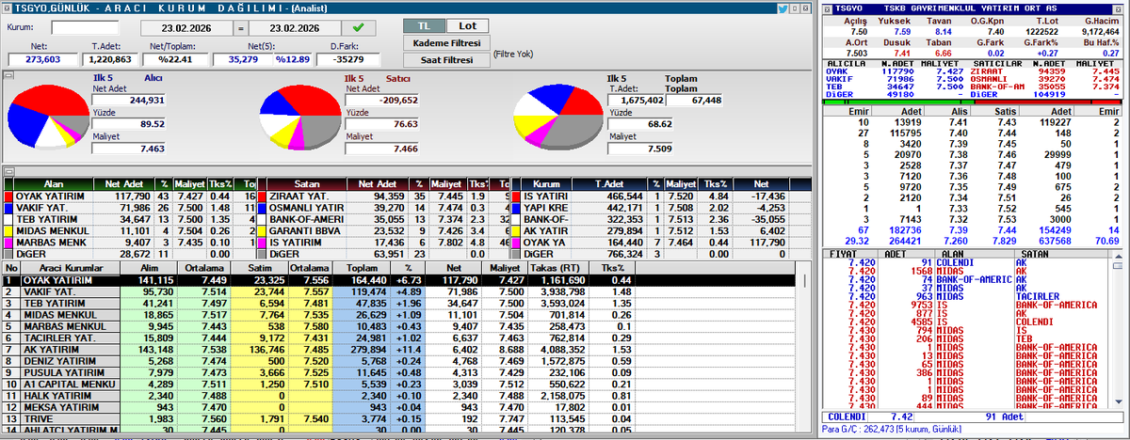The width and height of the screenshot is (1130, 440).
Task: Click the Net value 273,603 field
Action: (44, 59)
